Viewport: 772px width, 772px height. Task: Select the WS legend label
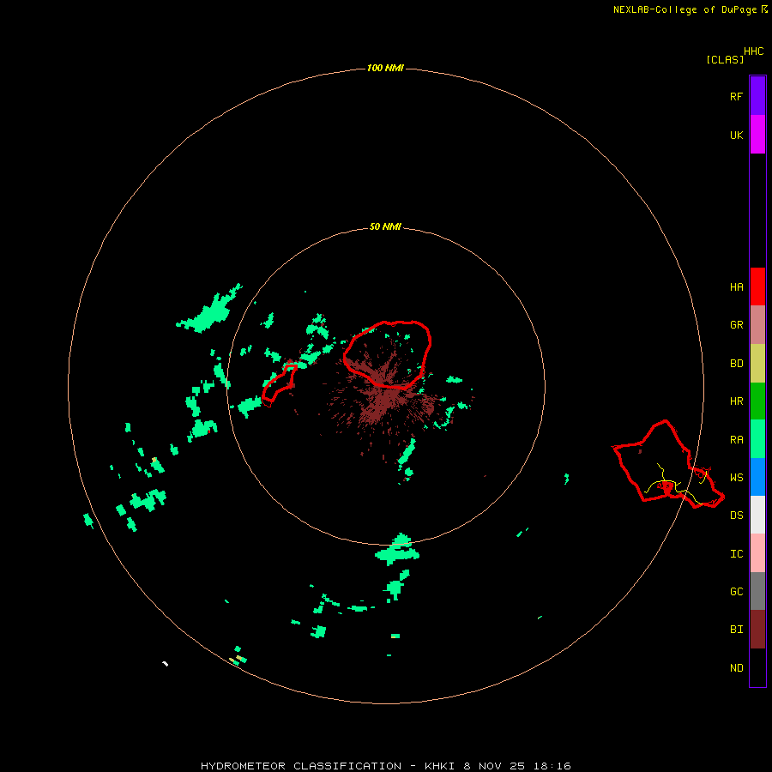tap(736, 478)
